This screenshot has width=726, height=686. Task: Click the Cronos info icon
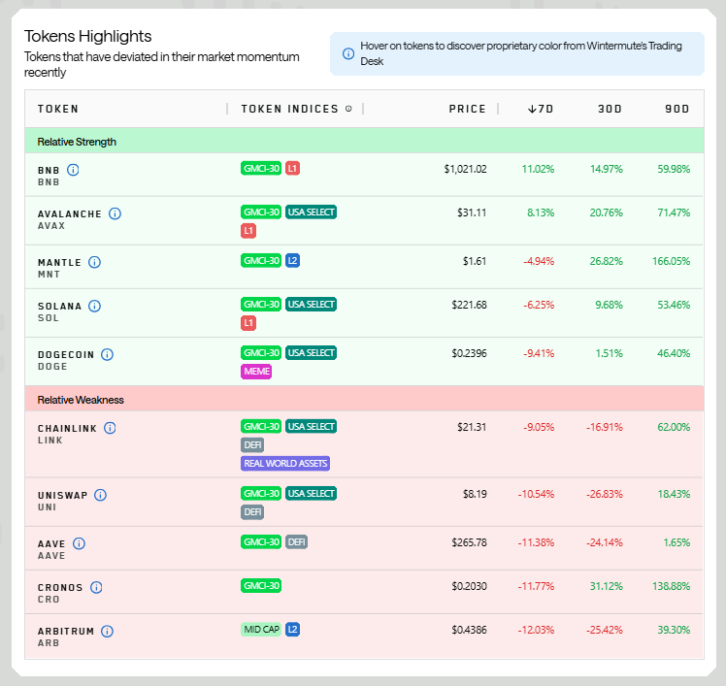point(96,587)
